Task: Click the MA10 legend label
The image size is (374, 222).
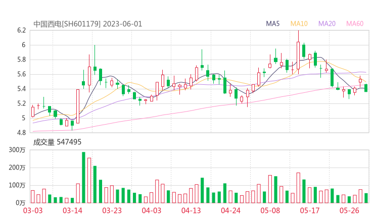Action: click(299, 24)
